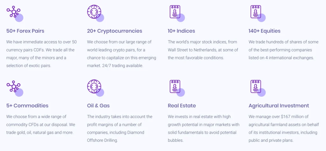Open the Real Estate heading
The width and height of the screenshot is (326, 151).
(182, 106)
